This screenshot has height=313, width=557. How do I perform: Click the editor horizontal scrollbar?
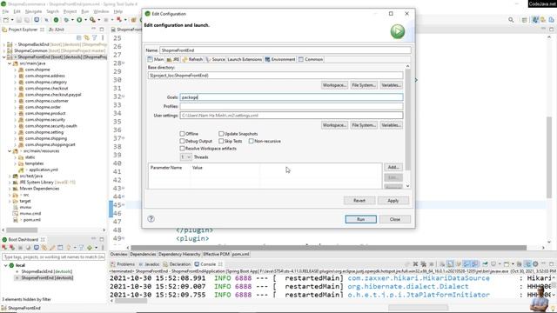(329, 248)
